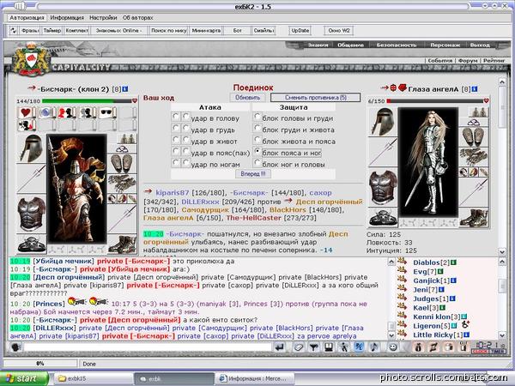Screen dimensions: 515x386
Task: Click scroll-down arrow of chat log
Action: (x=391, y=335)
